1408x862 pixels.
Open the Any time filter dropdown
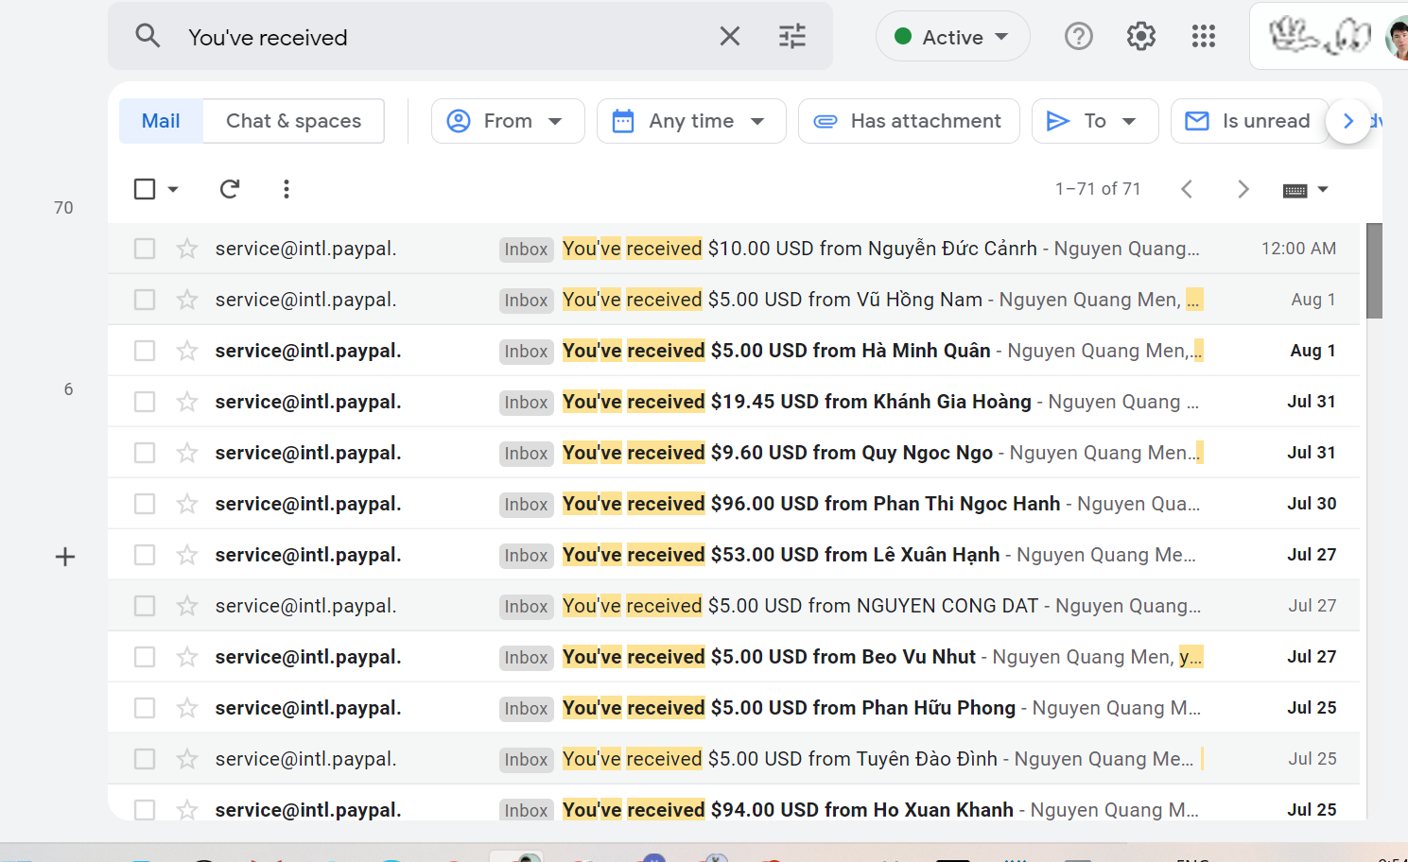(691, 121)
